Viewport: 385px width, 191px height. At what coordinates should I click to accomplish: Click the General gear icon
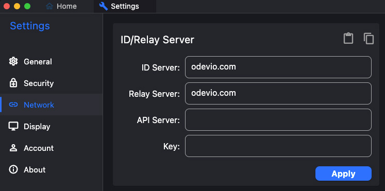pyautogui.click(x=13, y=61)
